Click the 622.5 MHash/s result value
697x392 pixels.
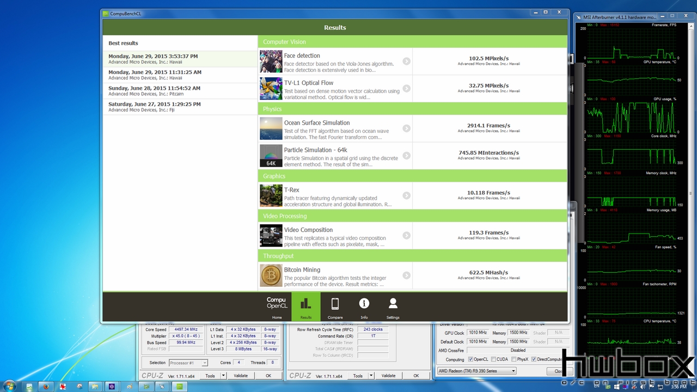(x=488, y=272)
